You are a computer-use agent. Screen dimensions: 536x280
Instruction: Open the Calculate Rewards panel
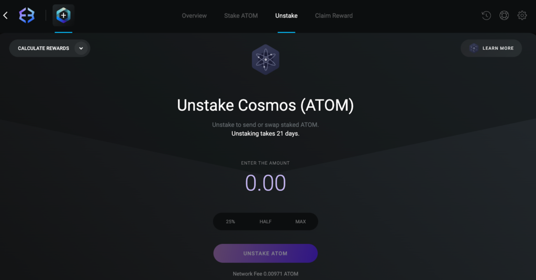point(50,48)
